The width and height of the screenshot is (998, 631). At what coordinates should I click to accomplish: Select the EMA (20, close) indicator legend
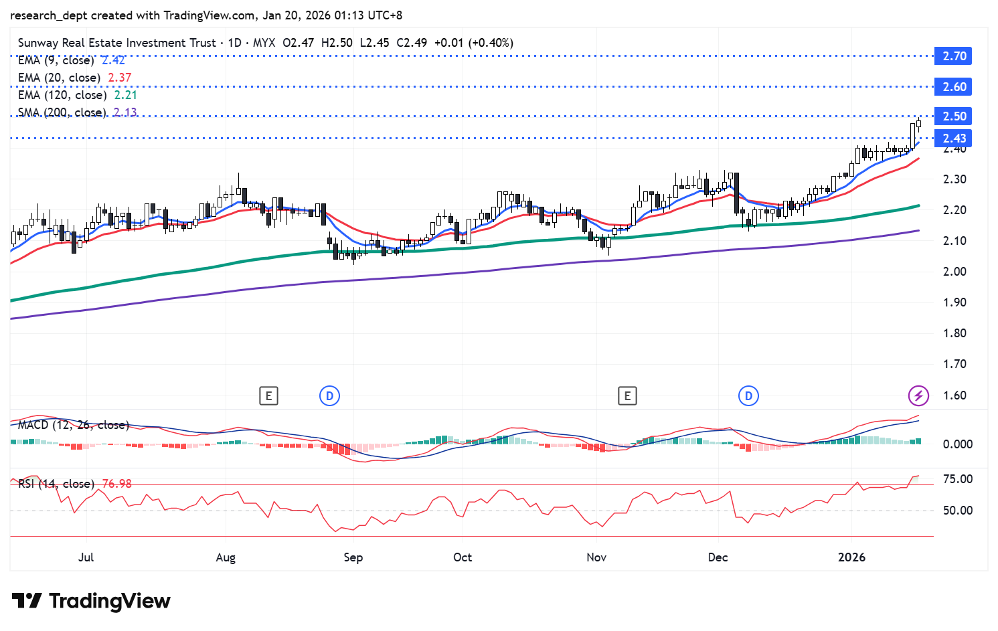point(59,78)
